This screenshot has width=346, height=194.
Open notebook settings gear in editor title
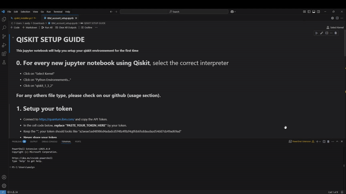click(332, 18)
